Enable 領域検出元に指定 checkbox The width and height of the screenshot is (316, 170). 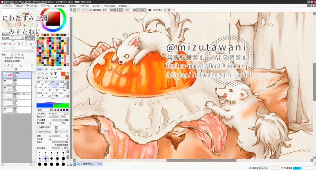[3, 61]
